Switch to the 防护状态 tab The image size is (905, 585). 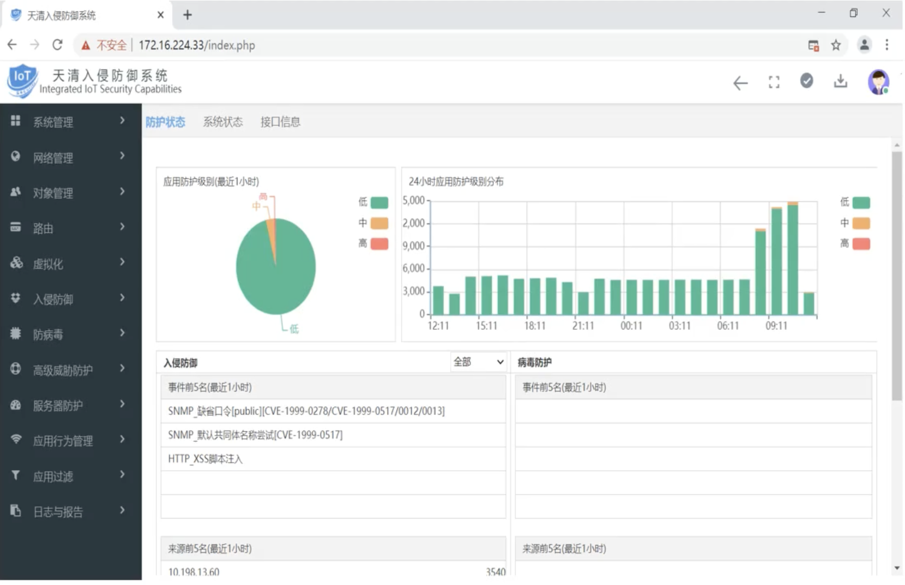(165, 122)
